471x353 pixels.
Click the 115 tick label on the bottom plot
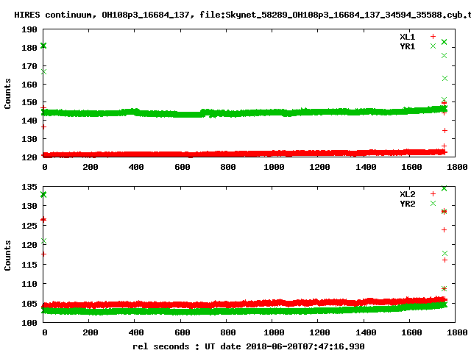(x=29, y=265)
